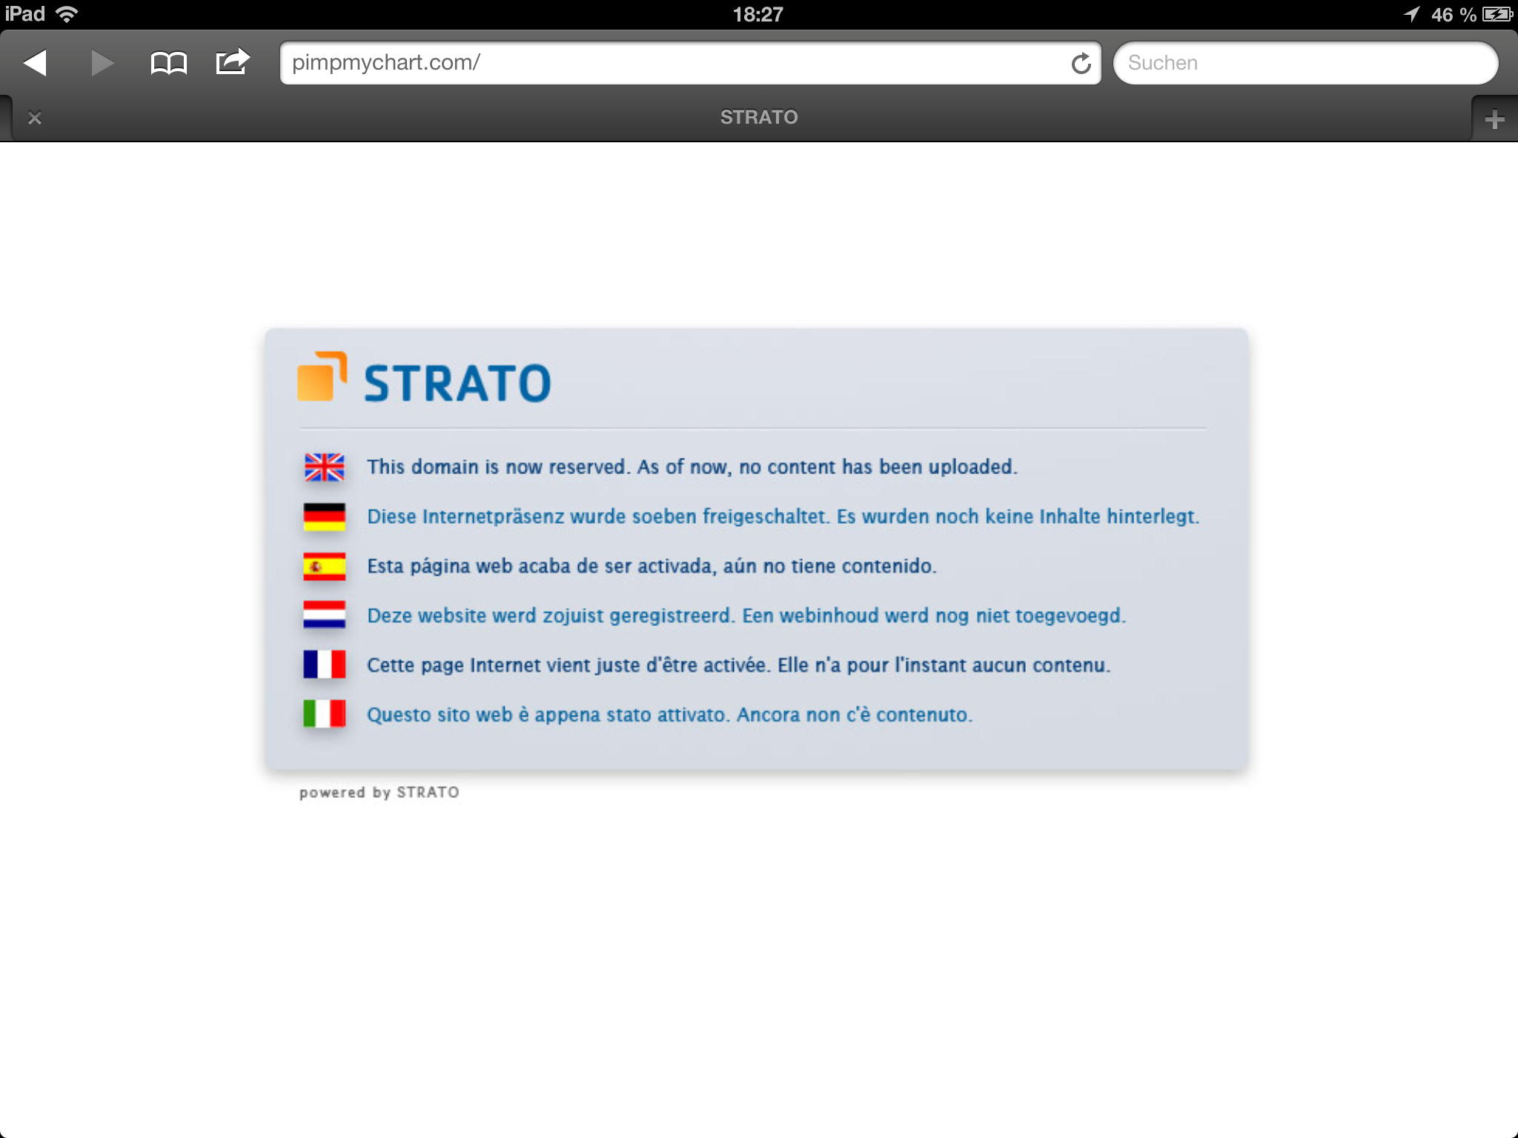Viewport: 1518px width, 1138px height.
Task: Select the French 'Cette page Internet' text
Action: click(739, 665)
